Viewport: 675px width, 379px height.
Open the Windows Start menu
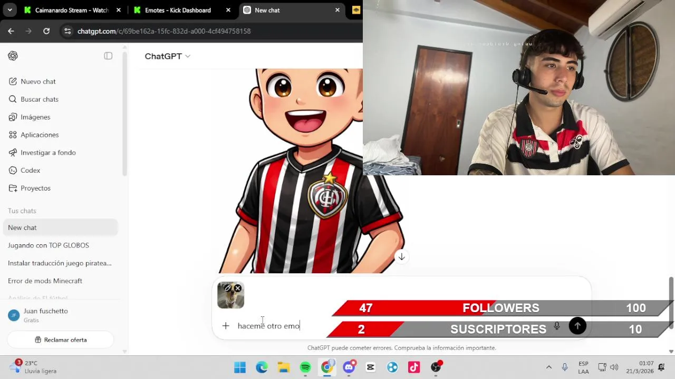tap(240, 367)
